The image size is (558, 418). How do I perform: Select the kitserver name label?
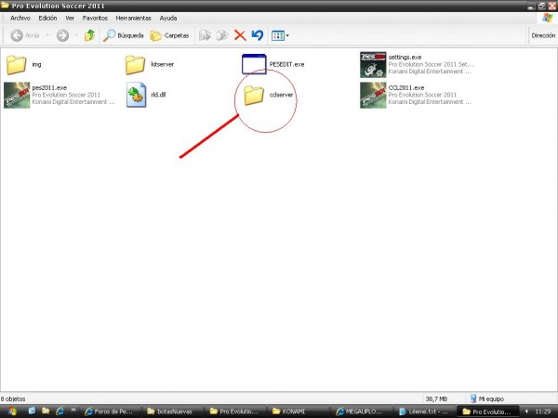click(x=162, y=64)
